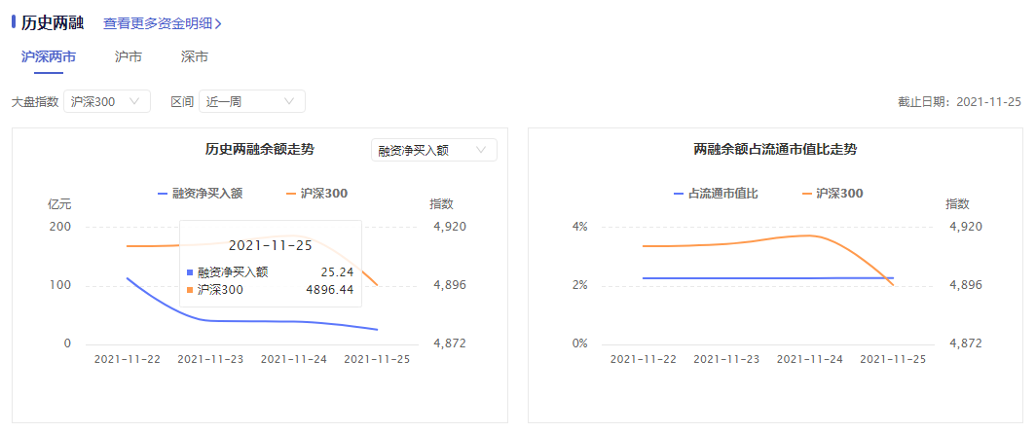Screen dimensions: 1036x433
Task: Click 2021-11-22 label on right chart axis
Action: (643, 360)
